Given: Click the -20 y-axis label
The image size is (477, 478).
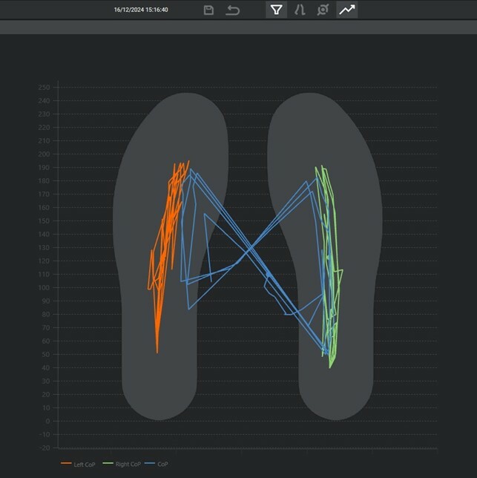Looking at the screenshot, I should click(x=44, y=448).
